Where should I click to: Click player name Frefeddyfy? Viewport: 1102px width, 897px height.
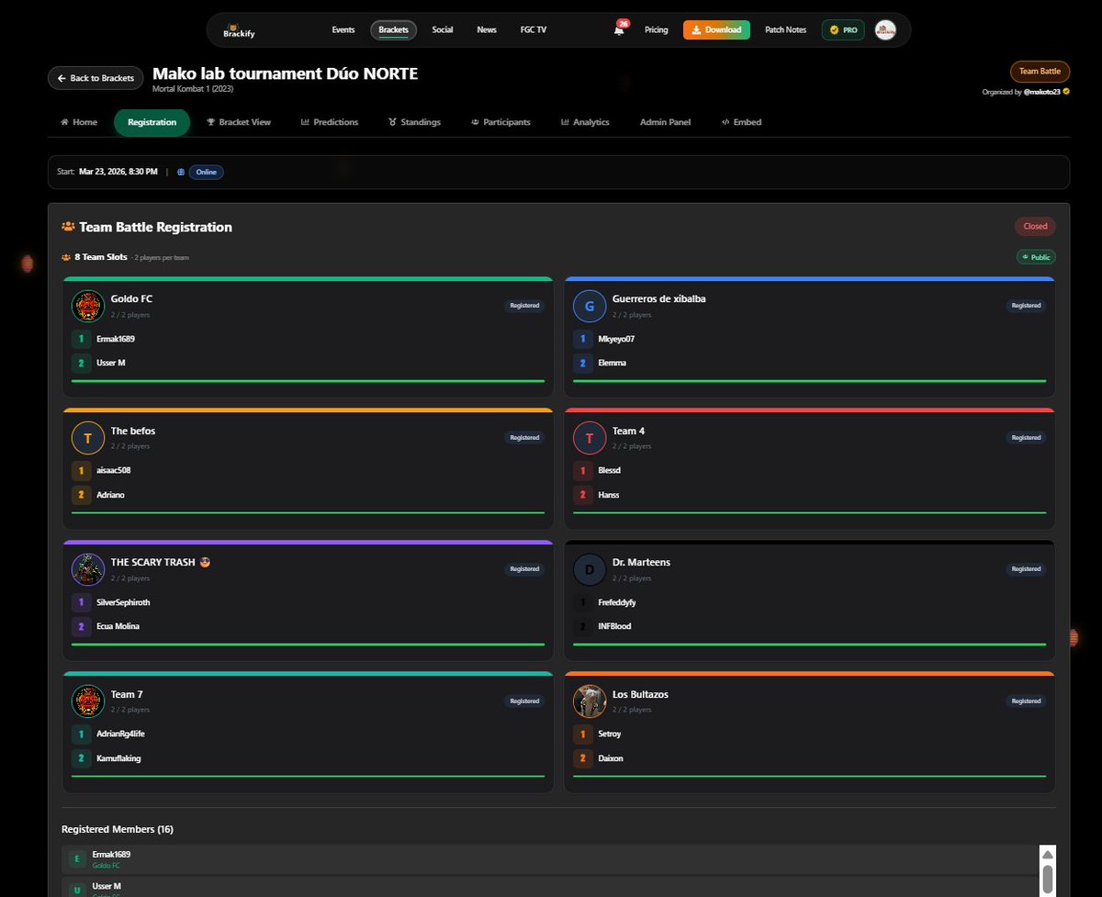(617, 602)
